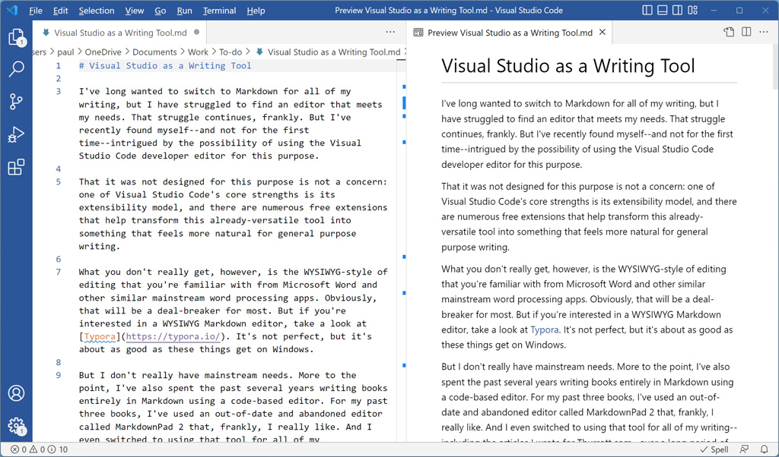
Task: Toggle the bottom panel layout button
Action: pos(663,11)
